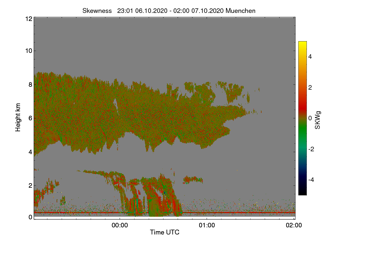The width and height of the screenshot is (388, 258).
Task: Click the colorbar '-4' tick label
Action: tap(311, 180)
